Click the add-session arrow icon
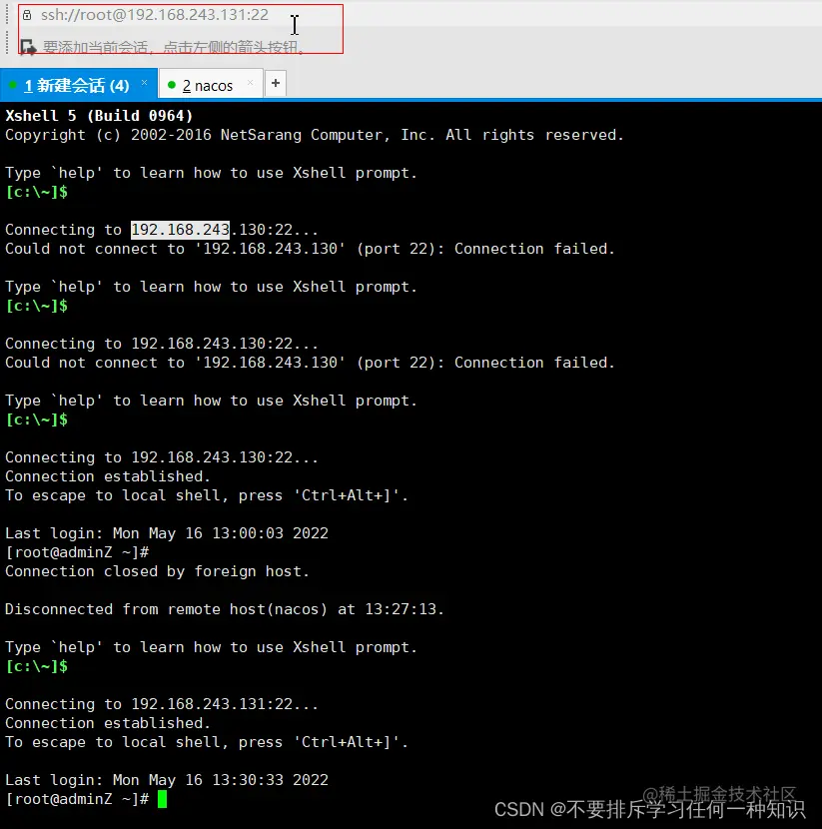 (x=28, y=47)
